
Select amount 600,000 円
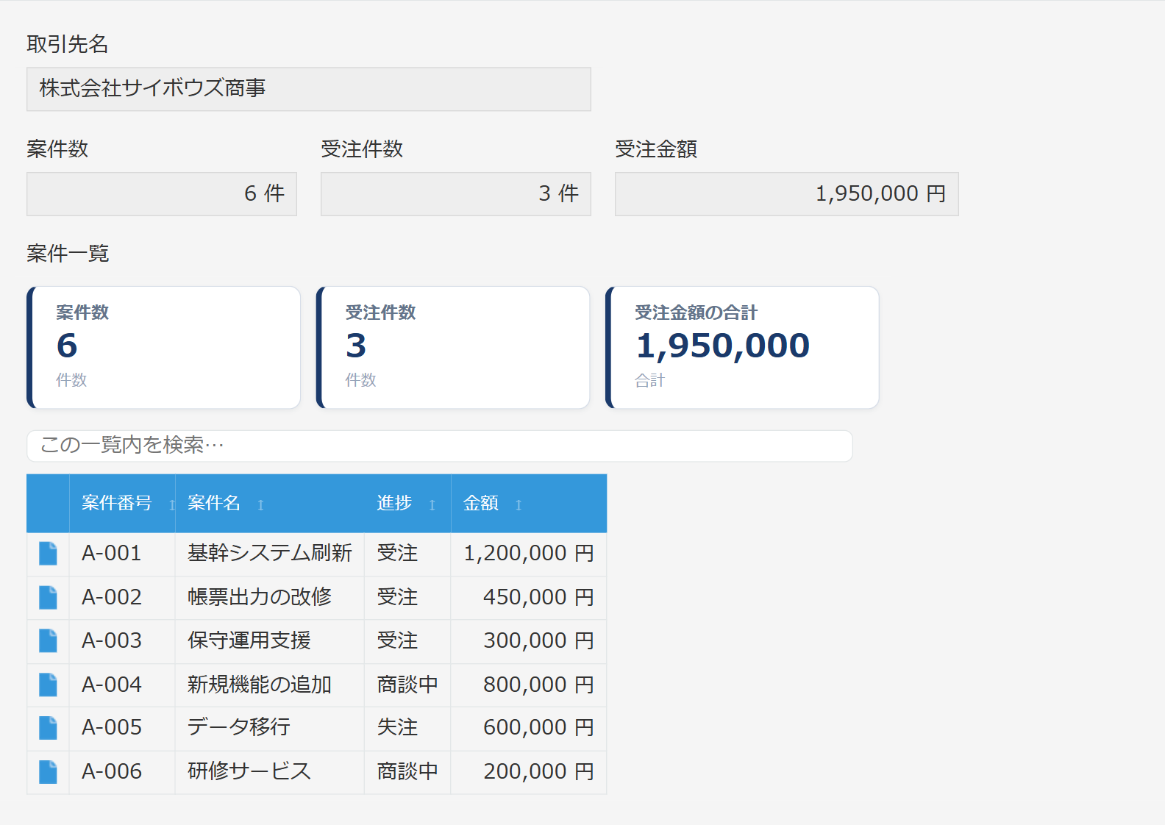click(529, 729)
